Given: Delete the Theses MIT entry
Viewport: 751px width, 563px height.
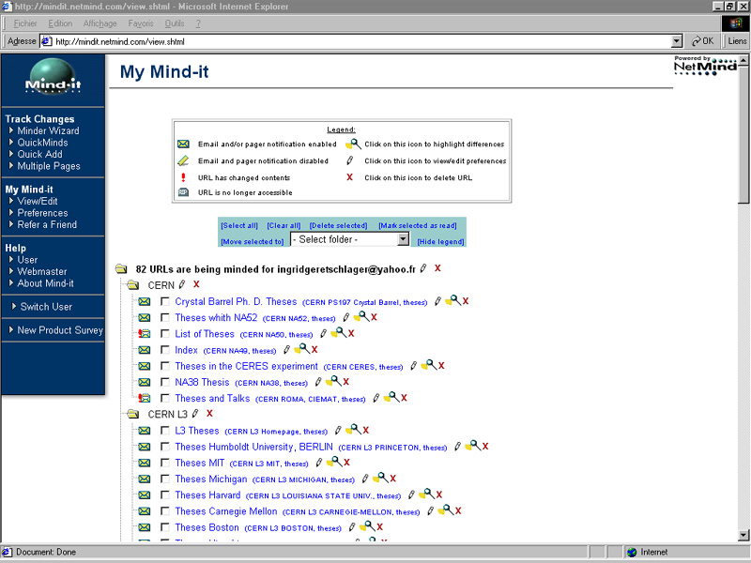Looking at the screenshot, I should pyautogui.click(x=346, y=463).
